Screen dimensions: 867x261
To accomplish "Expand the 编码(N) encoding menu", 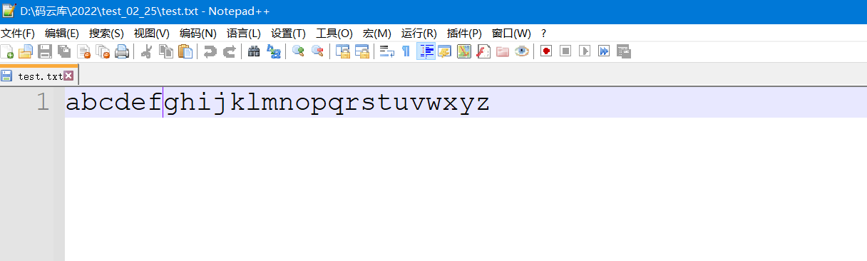I will [197, 34].
